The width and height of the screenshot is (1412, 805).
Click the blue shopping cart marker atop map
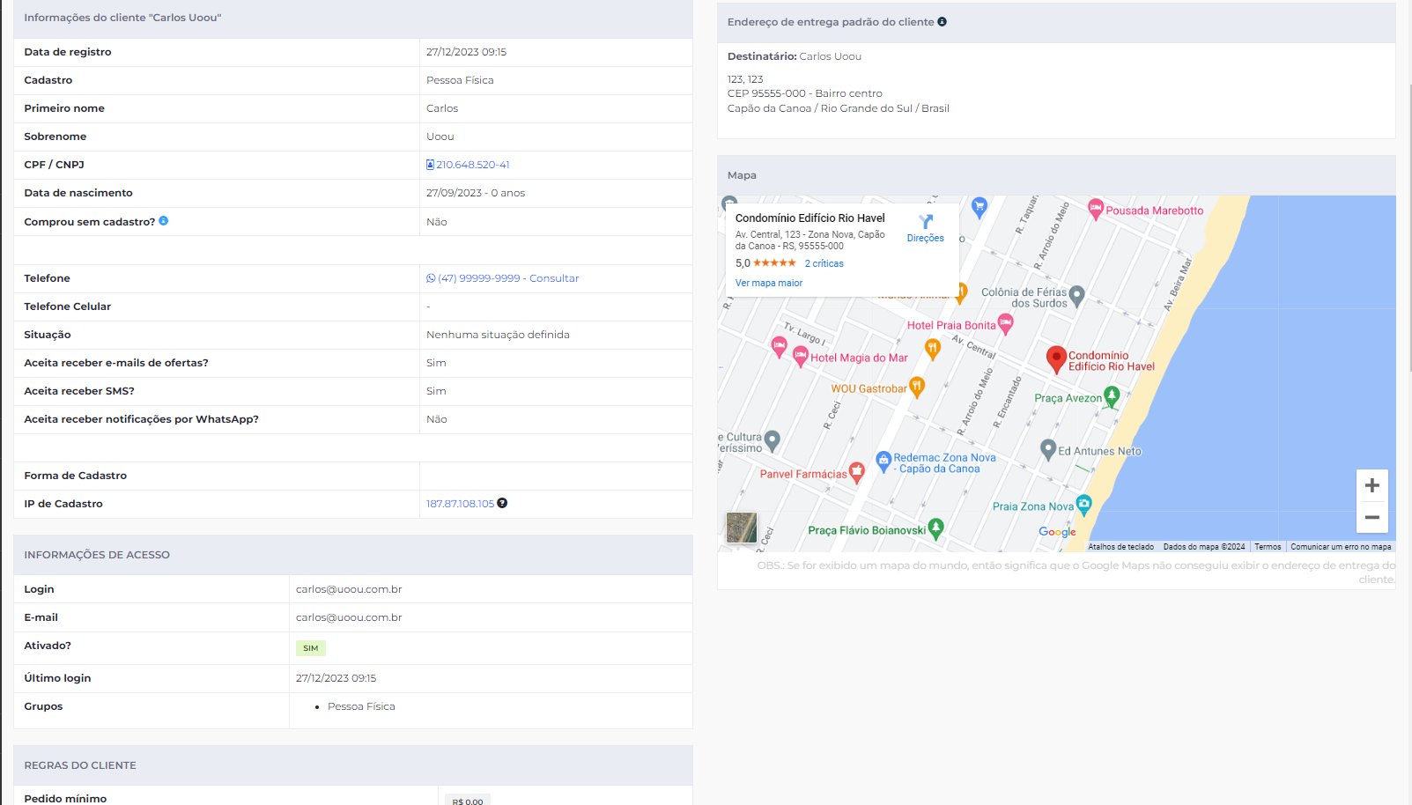(979, 208)
